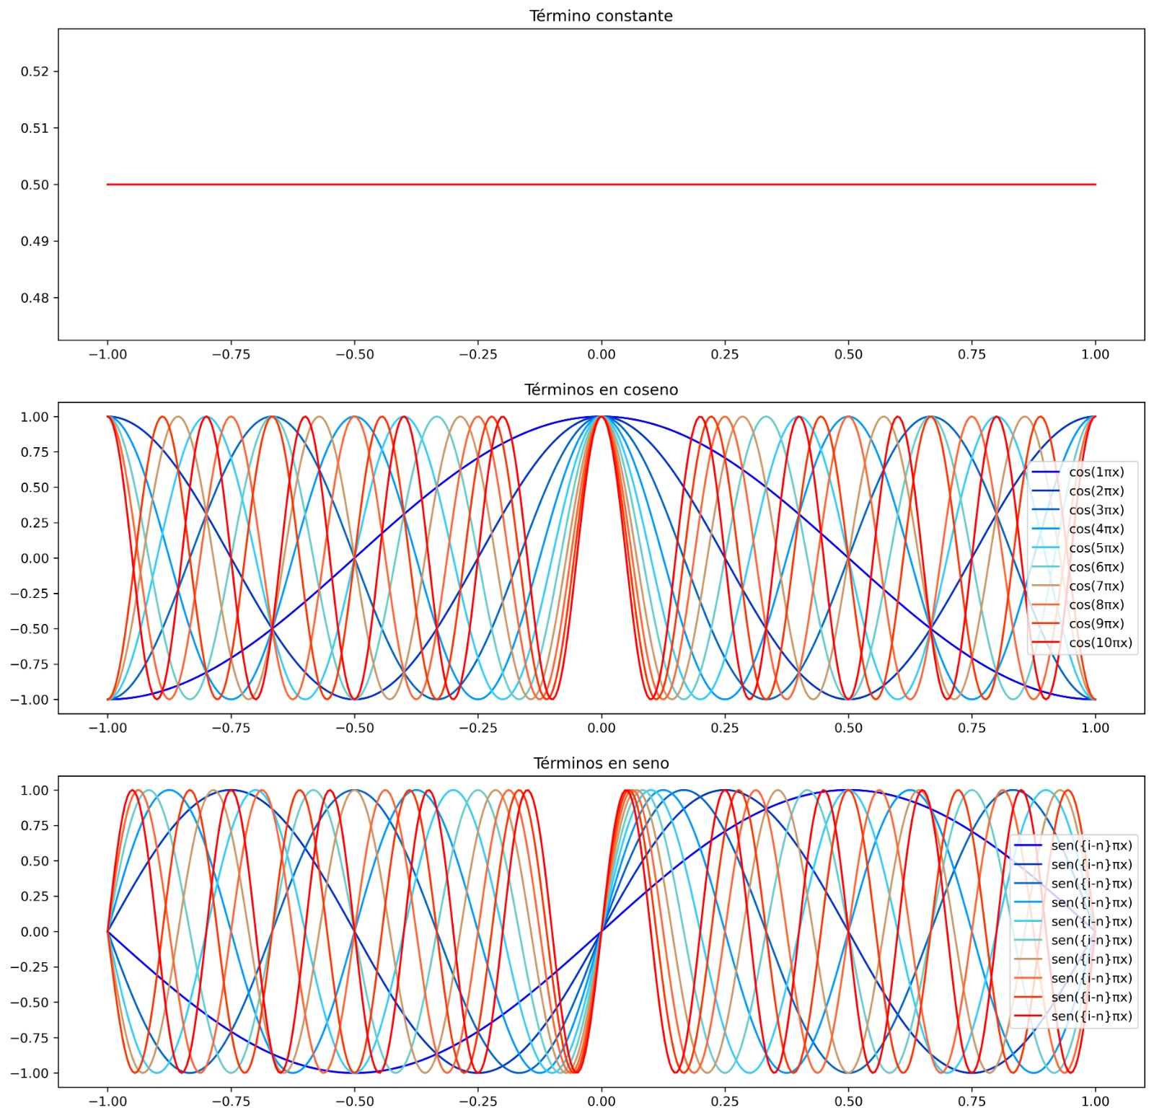Viewport: 1154px width, 1118px height.
Task: Click the orange line swatch beside cos(8πx)
Action: [x=1046, y=605]
